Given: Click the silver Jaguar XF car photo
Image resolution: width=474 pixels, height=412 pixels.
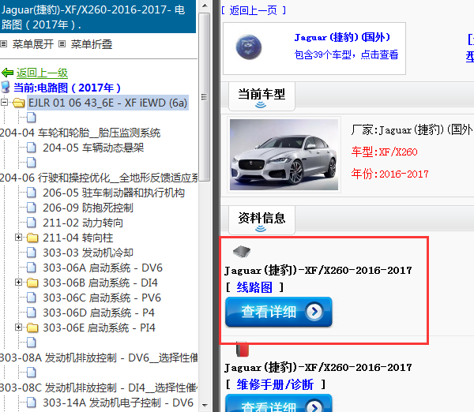Looking at the screenshot, I should (x=284, y=155).
